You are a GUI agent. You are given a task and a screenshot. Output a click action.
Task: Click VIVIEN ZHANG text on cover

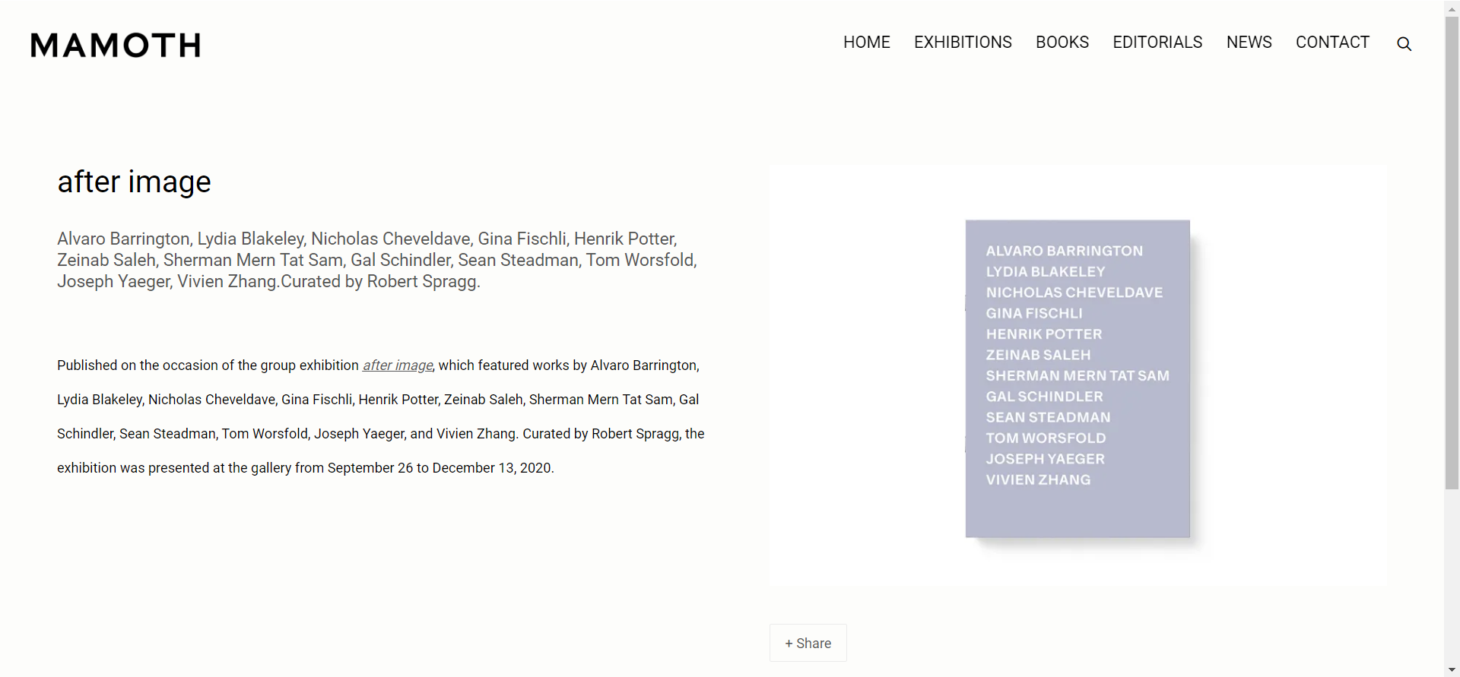point(1038,480)
